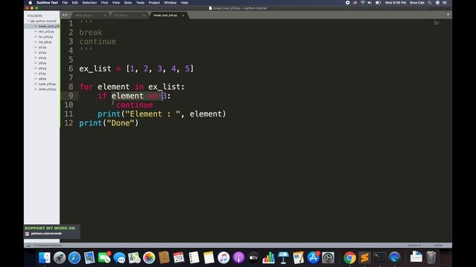Image resolution: width=476 pixels, height=267 pixels.
Task: Open Music app in the dock
Action: [x=223, y=257]
